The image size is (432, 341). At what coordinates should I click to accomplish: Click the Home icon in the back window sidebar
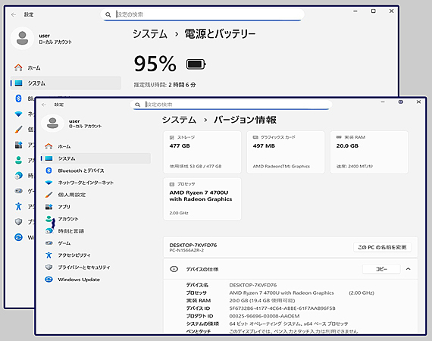[x=18, y=67]
